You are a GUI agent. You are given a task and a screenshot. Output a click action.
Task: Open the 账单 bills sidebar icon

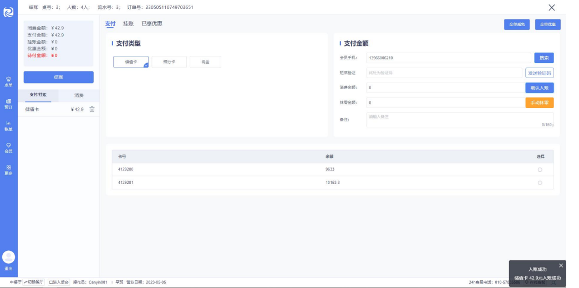8,126
